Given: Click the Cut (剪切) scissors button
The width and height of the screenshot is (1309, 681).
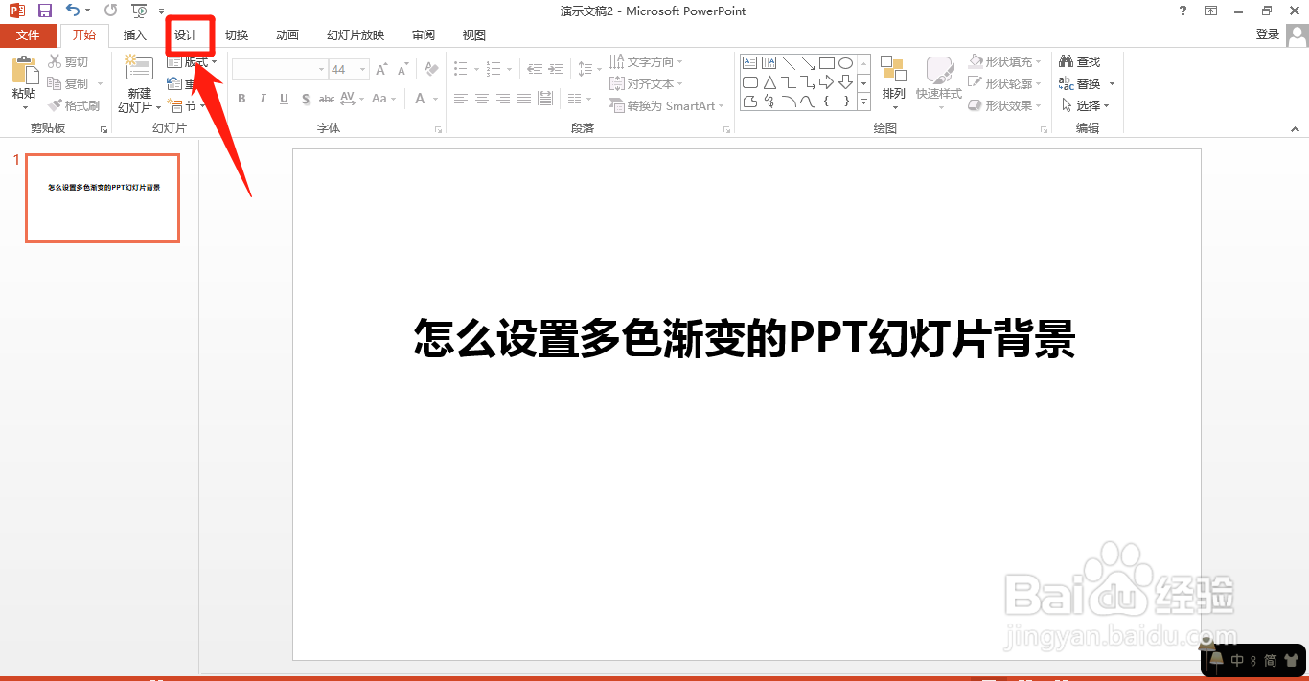Looking at the screenshot, I should pos(68,61).
